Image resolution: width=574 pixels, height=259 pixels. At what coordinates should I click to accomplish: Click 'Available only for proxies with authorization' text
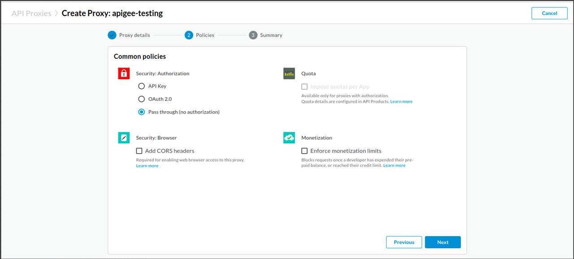[x=345, y=95]
